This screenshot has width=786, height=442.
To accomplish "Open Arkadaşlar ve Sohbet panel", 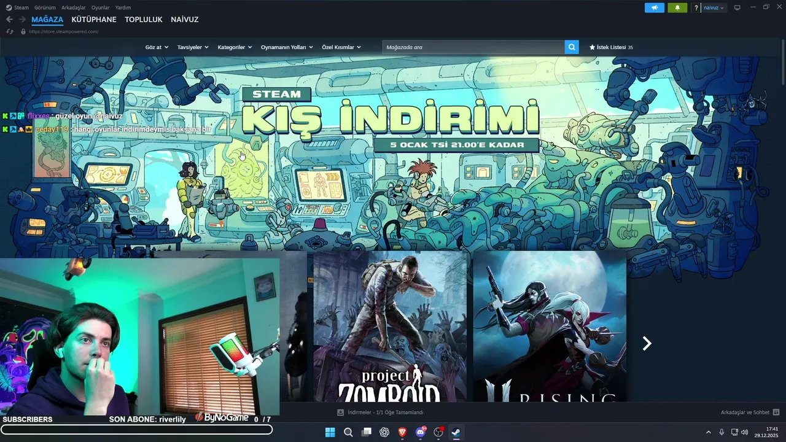I will click(750, 413).
